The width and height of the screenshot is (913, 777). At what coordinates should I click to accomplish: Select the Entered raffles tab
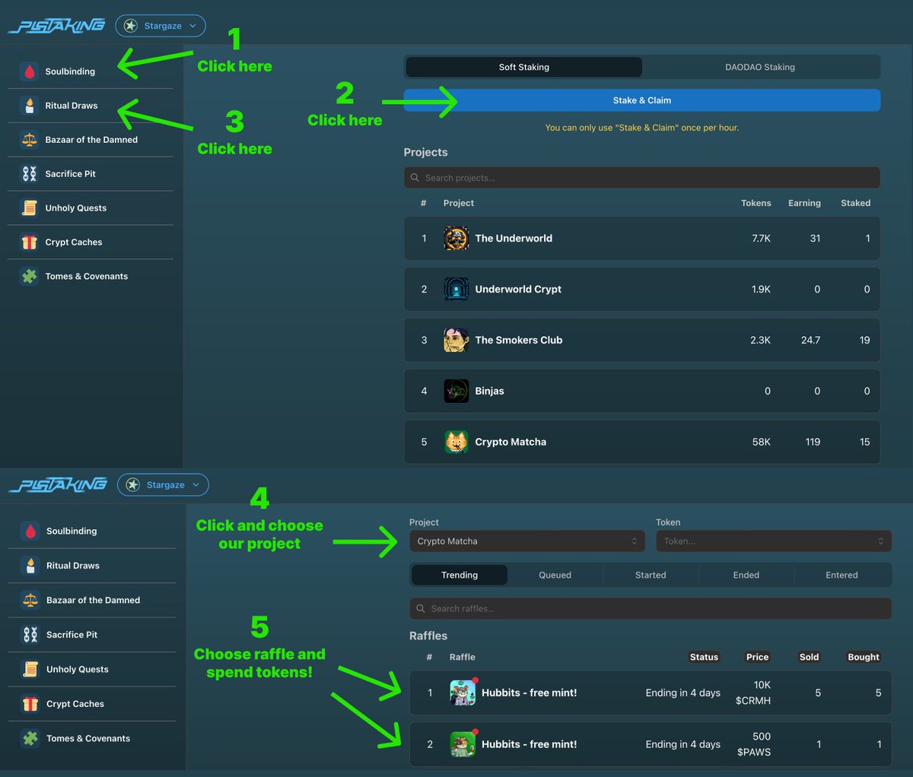pyautogui.click(x=841, y=576)
